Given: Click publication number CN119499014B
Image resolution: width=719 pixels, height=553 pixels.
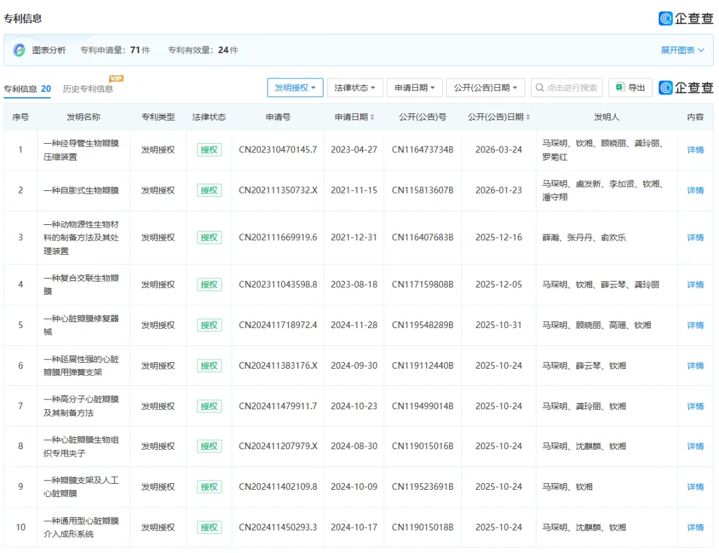Looking at the screenshot, I should (422, 407).
